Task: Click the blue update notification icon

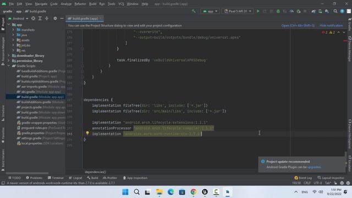Action: 342,11
